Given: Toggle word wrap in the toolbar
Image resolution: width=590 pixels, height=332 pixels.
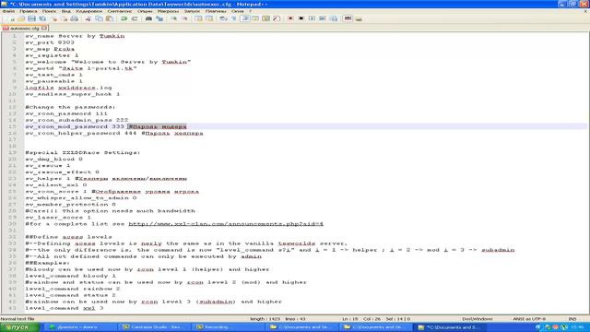Looking at the screenshot, I should (223, 18).
